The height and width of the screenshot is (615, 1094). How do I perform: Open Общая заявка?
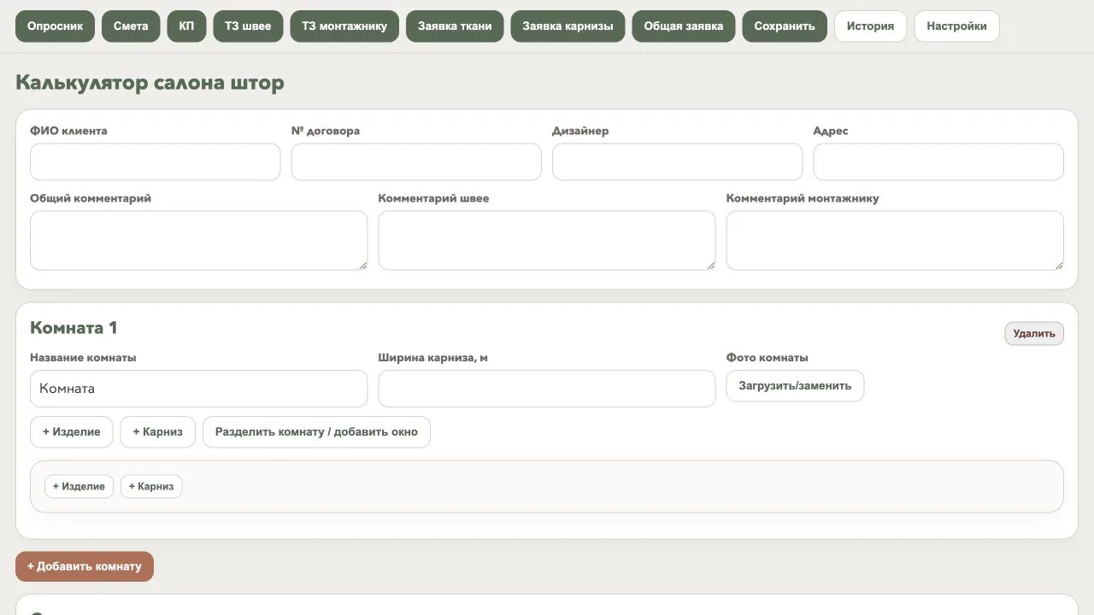pyautogui.click(x=684, y=26)
